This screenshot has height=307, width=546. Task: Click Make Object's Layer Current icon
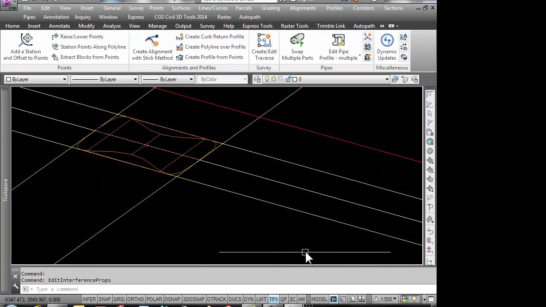pos(395,79)
